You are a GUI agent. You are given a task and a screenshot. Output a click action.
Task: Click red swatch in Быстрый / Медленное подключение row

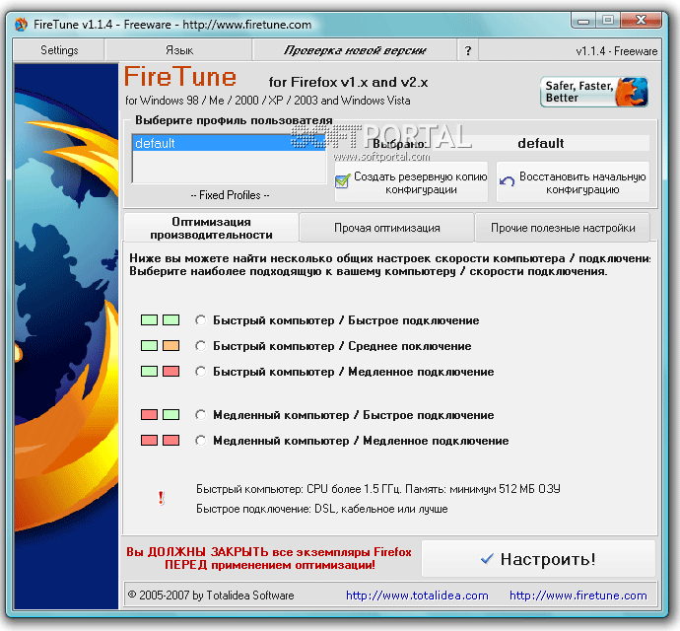170,372
